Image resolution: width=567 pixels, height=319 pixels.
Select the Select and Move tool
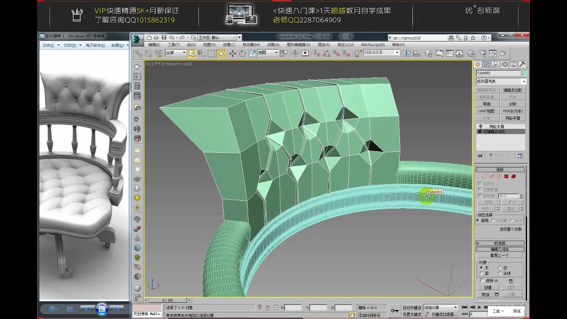pos(233,53)
